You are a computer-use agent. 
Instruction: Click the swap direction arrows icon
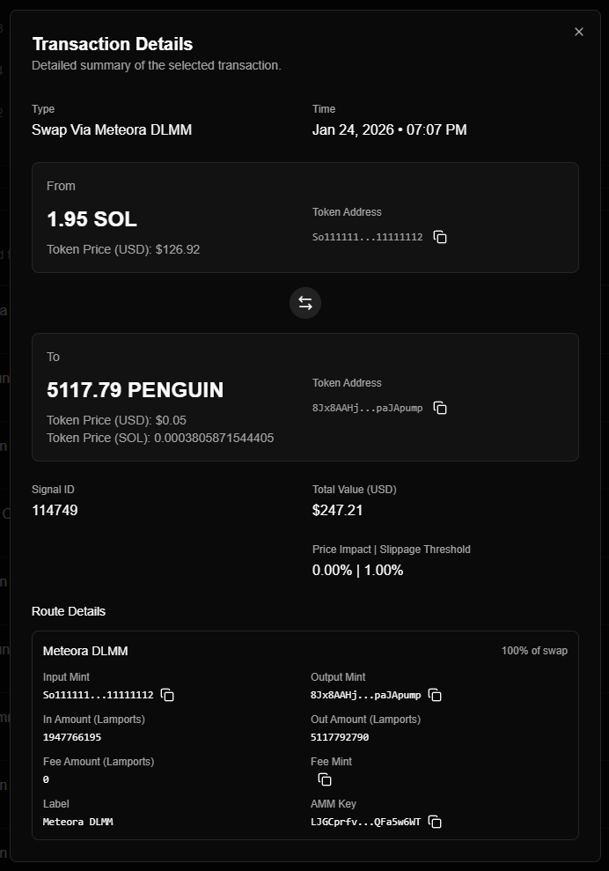point(304,302)
